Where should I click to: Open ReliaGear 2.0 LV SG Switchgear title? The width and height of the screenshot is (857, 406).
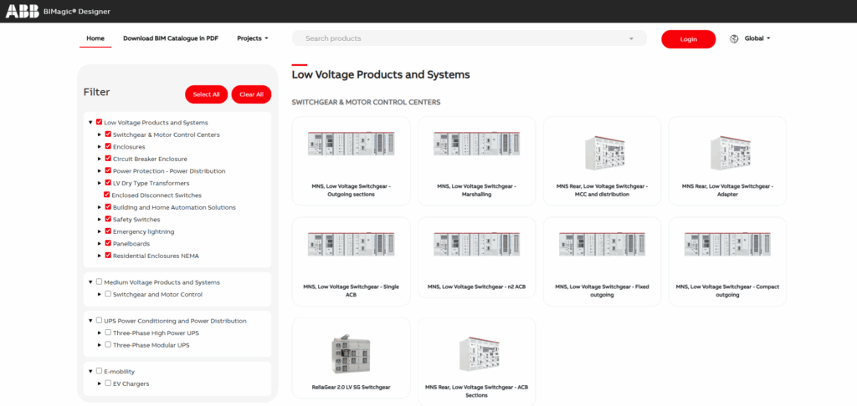click(351, 388)
